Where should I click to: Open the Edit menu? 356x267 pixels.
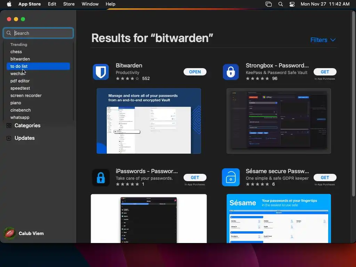[x=52, y=4]
